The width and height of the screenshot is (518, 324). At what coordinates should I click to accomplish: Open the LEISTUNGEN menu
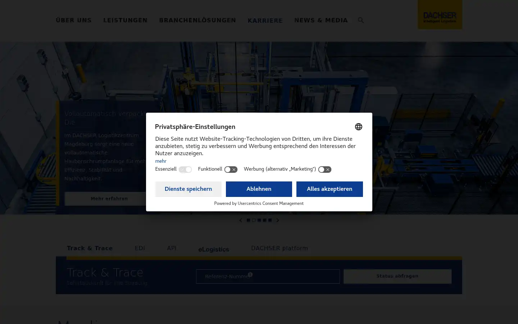[125, 21]
